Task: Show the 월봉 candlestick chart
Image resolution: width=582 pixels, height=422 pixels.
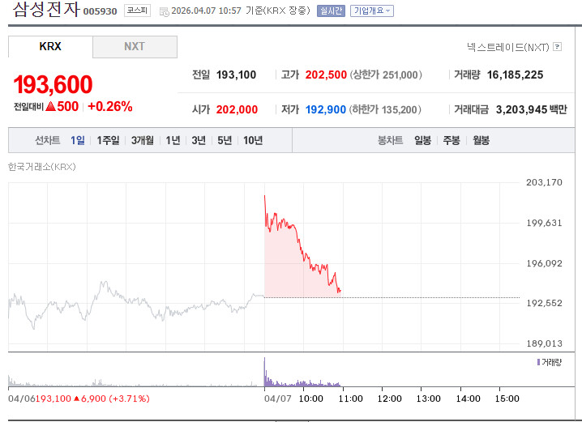Action: point(481,140)
